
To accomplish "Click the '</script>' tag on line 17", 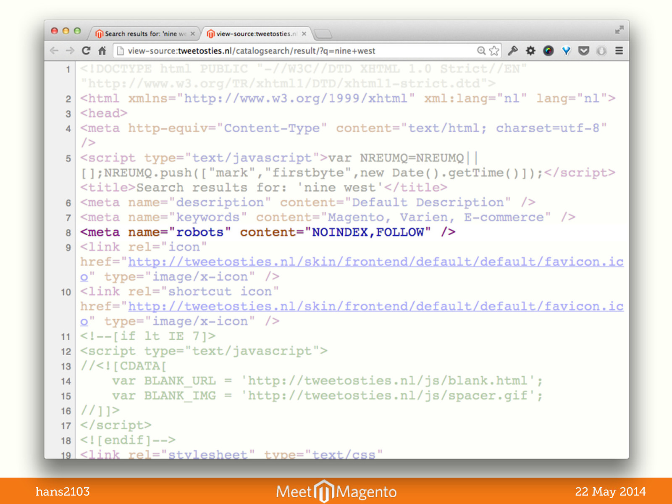I will point(116,425).
